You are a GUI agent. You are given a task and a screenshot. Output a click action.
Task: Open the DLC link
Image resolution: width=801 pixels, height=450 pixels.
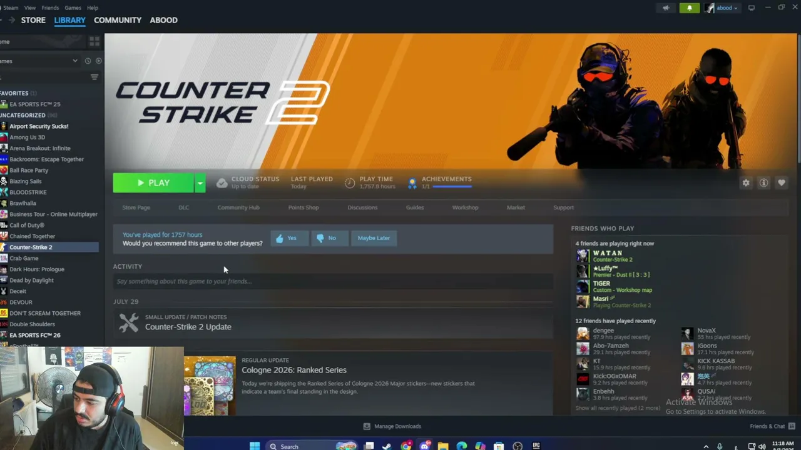tap(183, 207)
